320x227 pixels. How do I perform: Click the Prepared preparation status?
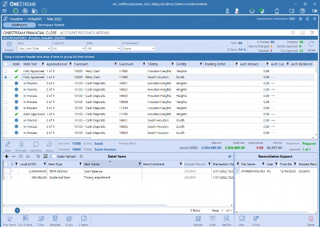309,144
